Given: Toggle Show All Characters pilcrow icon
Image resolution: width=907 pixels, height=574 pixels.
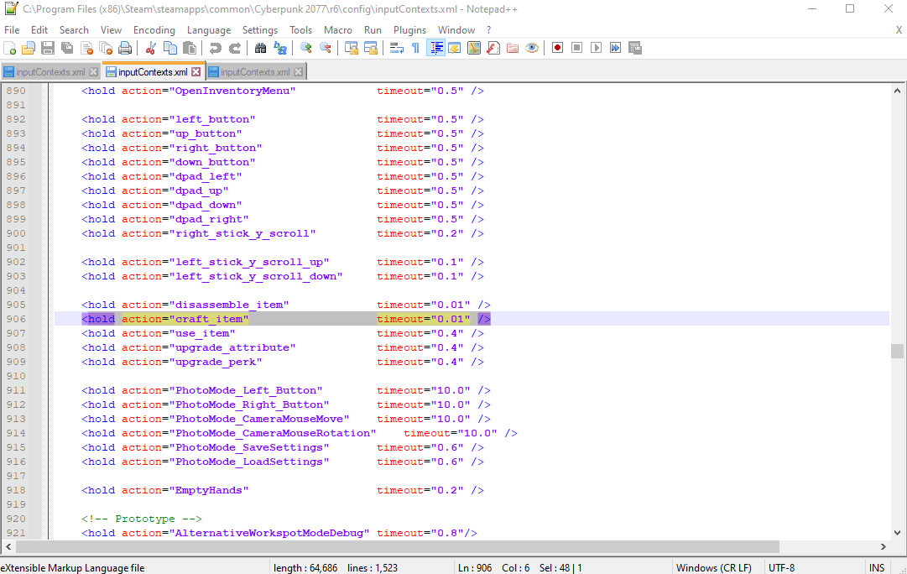Looking at the screenshot, I should [415, 48].
